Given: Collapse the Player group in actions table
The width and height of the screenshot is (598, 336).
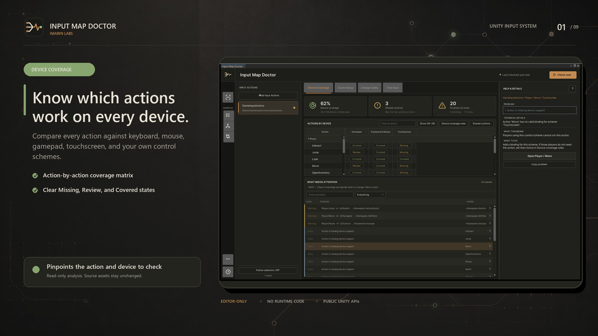Looking at the screenshot, I should tap(309, 139).
